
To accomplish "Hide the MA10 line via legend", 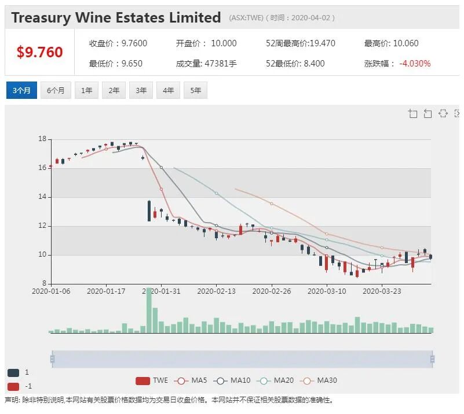I will tap(232, 380).
